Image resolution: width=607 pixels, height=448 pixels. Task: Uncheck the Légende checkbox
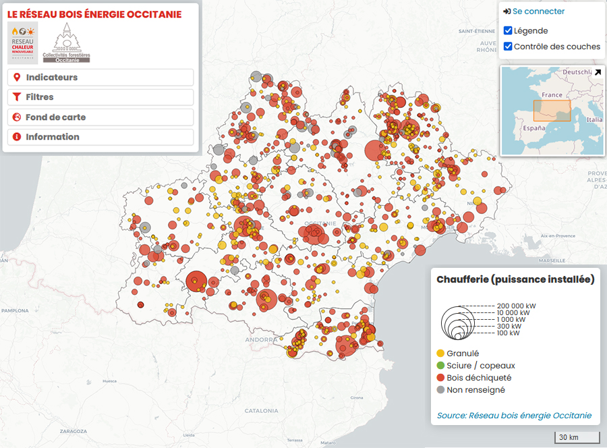point(508,30)
